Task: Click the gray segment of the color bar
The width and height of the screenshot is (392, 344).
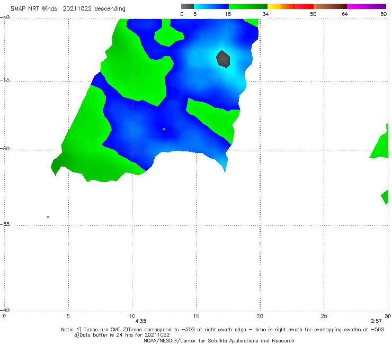Action: pyautogui.click(x=187, y=6)
